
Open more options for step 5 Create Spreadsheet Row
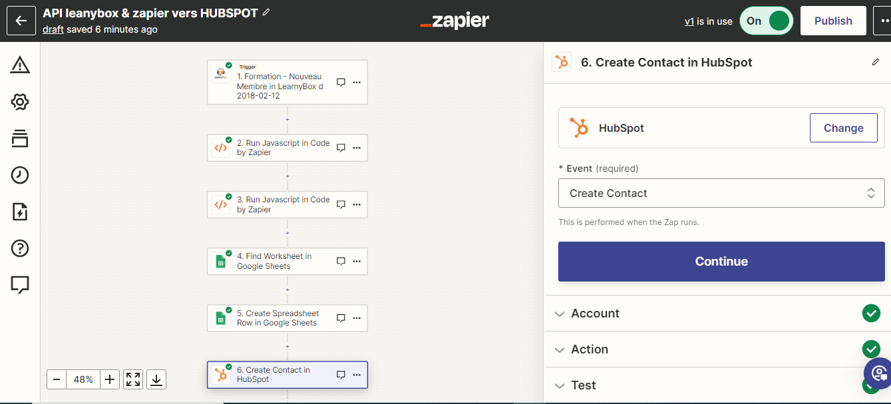[x=357, y=318]
